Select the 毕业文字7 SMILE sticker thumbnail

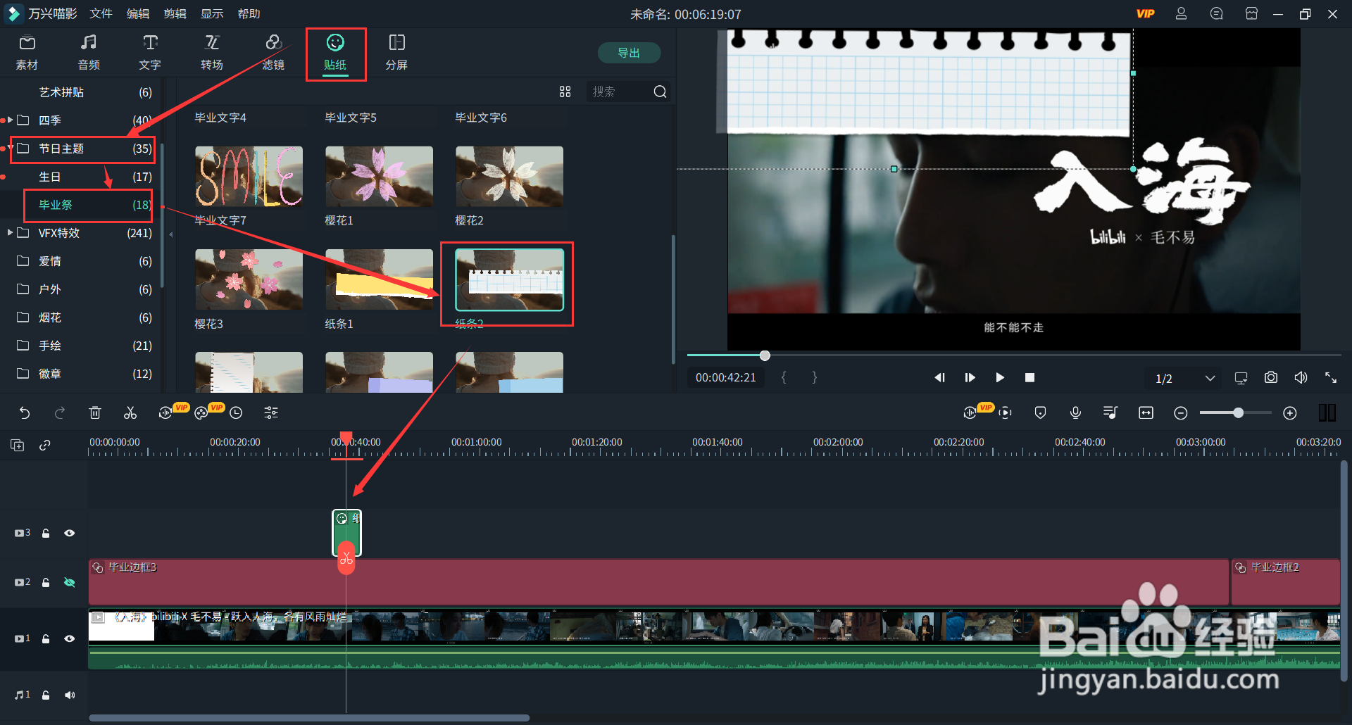point(249,177)
